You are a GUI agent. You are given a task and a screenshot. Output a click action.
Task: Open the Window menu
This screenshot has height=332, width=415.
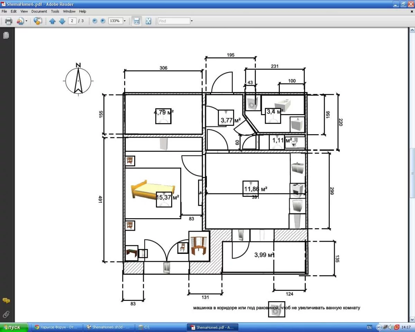point(69,11)
